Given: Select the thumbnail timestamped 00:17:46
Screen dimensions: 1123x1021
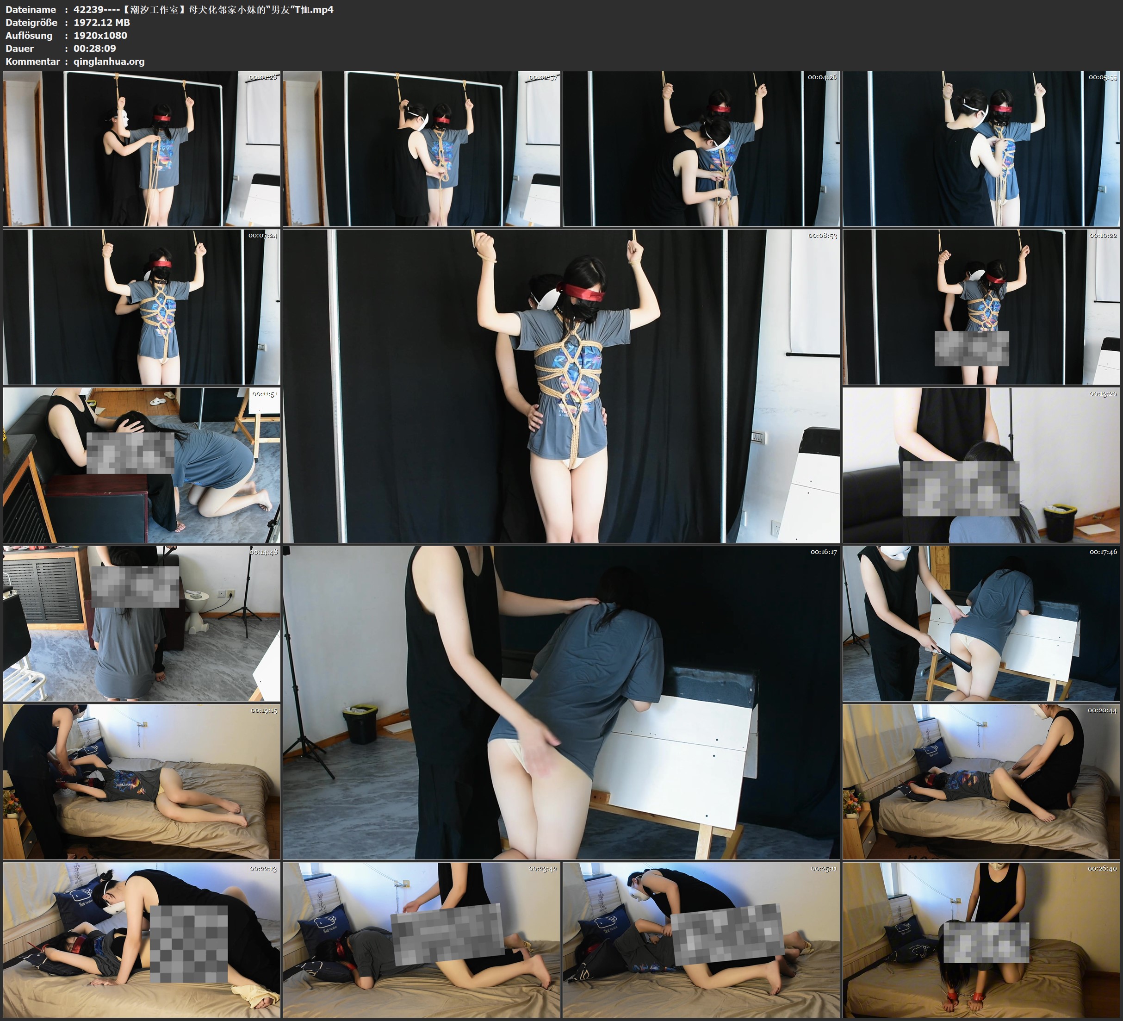Looking at the screenshot, I should 981,623.
